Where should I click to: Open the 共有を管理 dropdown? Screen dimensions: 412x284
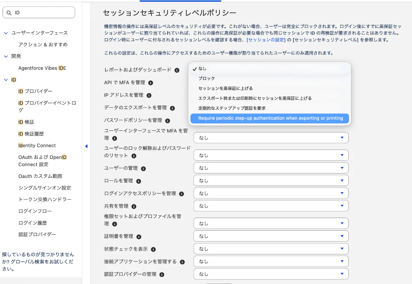271,206
